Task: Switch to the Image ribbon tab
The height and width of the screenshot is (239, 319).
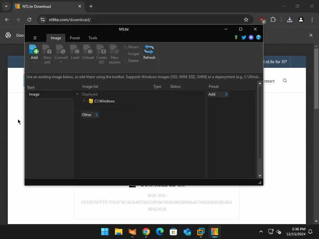Action: (x=56, y=38)
